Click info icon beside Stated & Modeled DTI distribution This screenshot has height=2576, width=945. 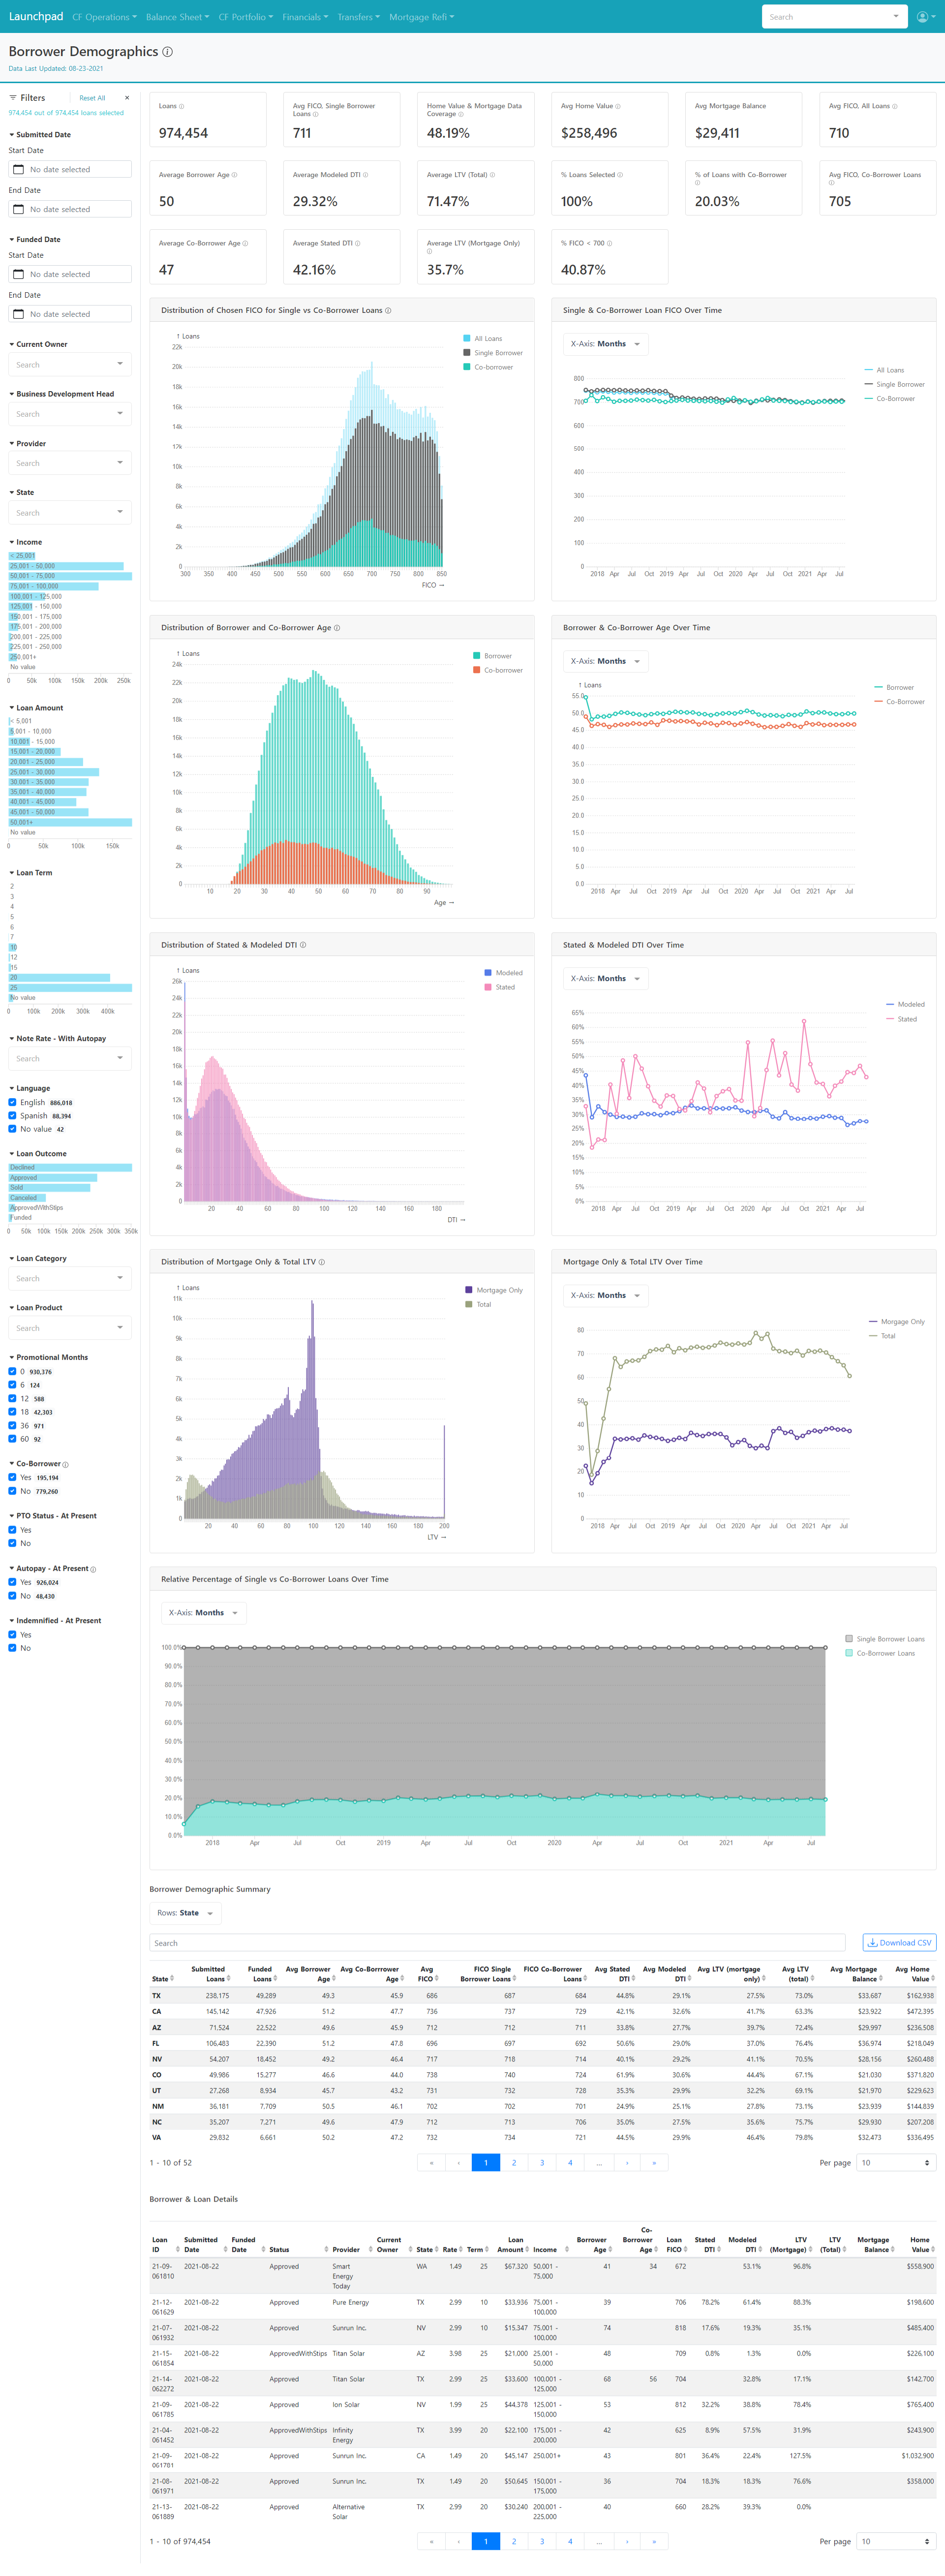tap(303, 945)
